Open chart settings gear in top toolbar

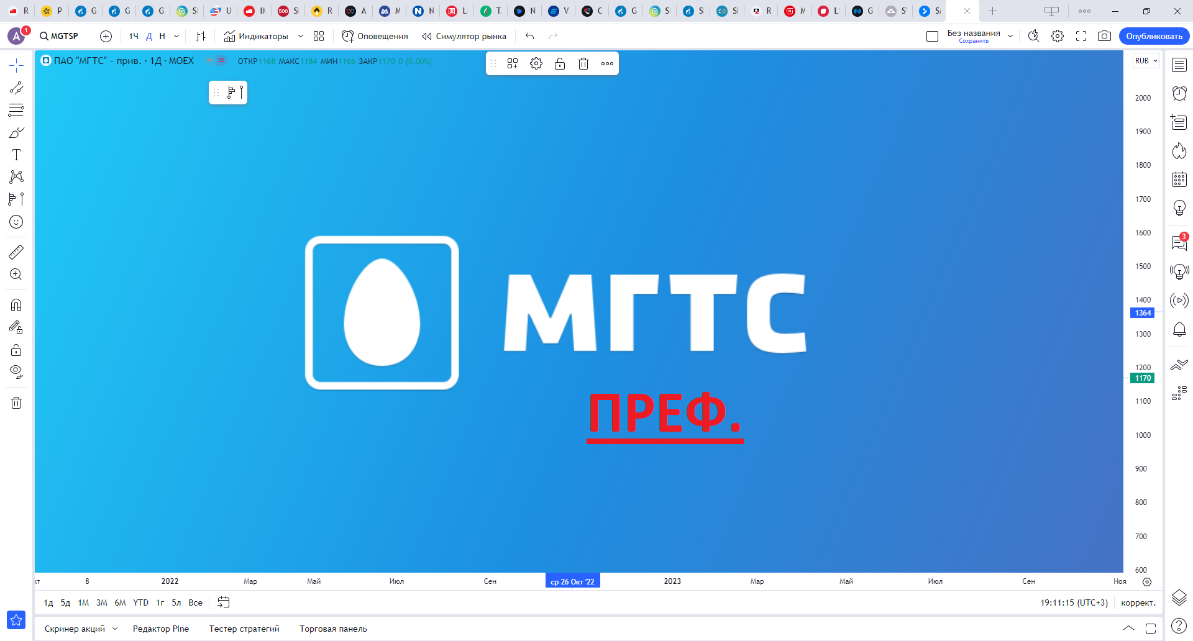(x=1058, y=36)
